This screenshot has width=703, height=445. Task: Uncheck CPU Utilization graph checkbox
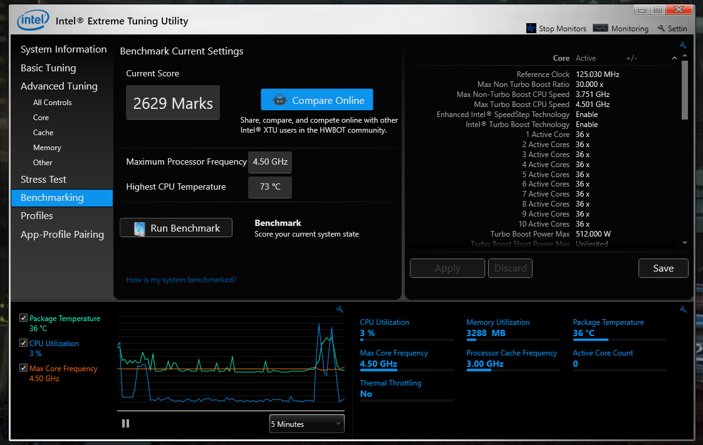click(23, 343)
